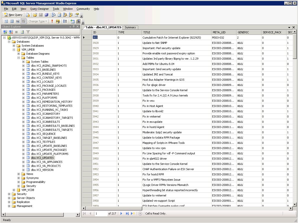This screenshot has height=223, width=298.
Task: Select the dbo.VCI_VERSION table
Action: (x=42, y=170)
